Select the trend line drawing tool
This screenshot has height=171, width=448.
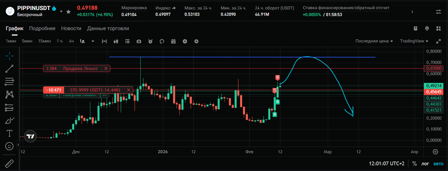coord(10,69)
